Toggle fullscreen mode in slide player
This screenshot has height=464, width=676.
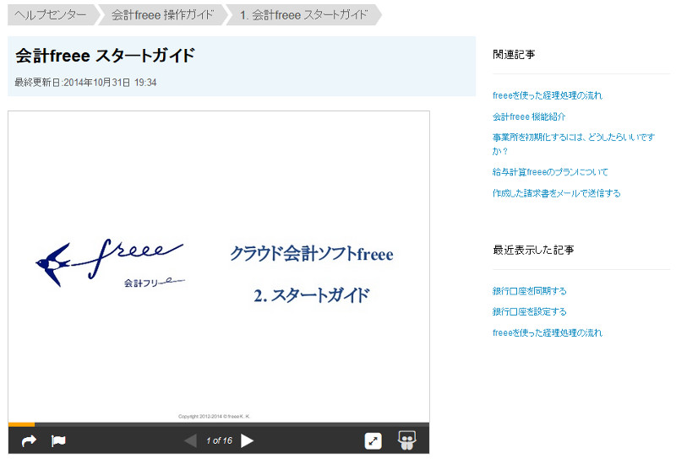point(373,440)
